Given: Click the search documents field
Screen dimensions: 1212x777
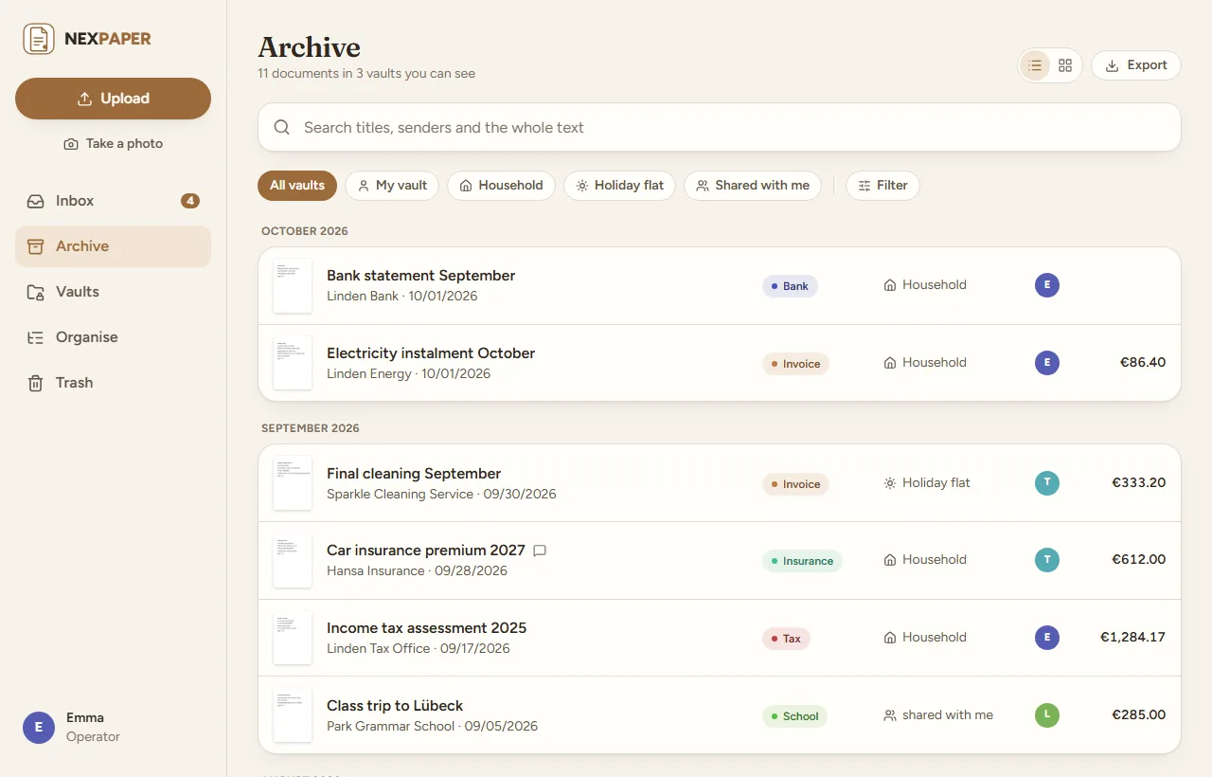Looking at the screenshot, I should (x=720, y=127).
